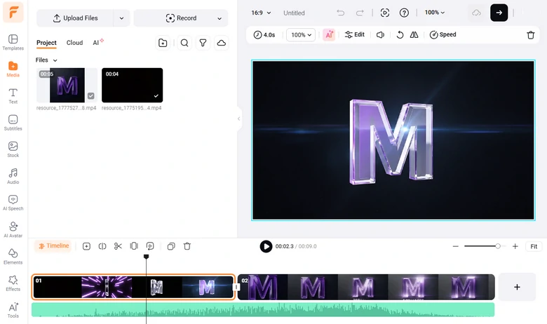Click the replace media icon in timeline toolbar
547x324 pixels.
[x=150, y=246]
